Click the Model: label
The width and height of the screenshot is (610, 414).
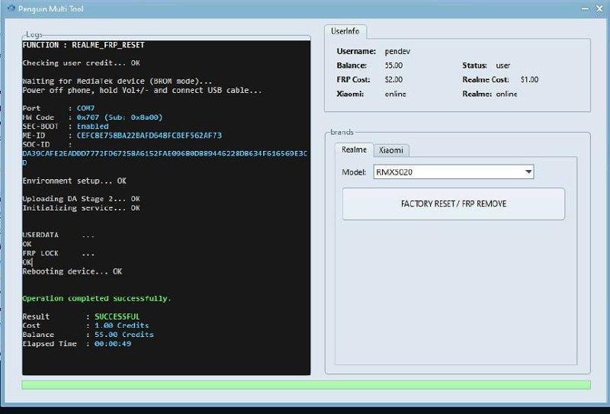click(x=354, y=172)
